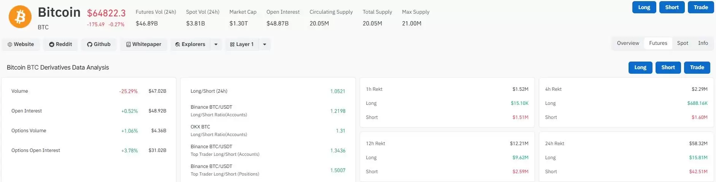Click Trade button in Derivatives Data section

(x=697, y=68)
